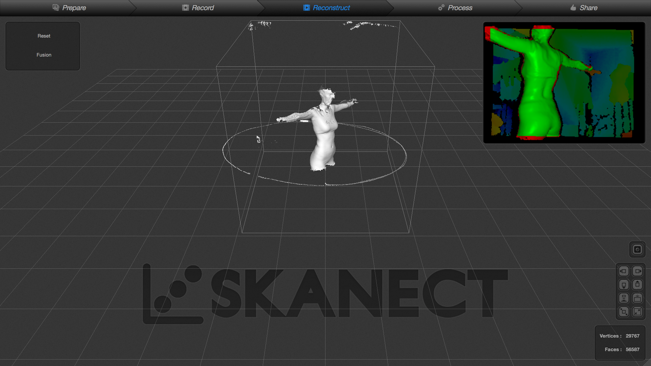Click the left-arrow view icon
The width and height of the screenshot is (651, 366).
click(624, 271)
